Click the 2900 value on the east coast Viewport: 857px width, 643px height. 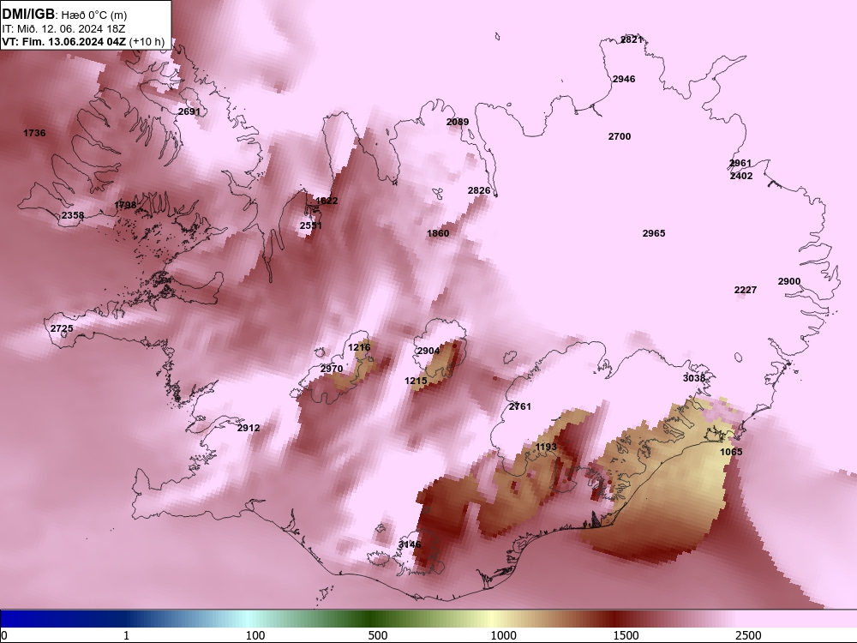click(789, 281)
